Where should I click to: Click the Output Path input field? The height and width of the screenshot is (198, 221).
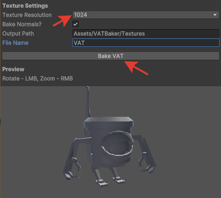click(x=146, y=33)
